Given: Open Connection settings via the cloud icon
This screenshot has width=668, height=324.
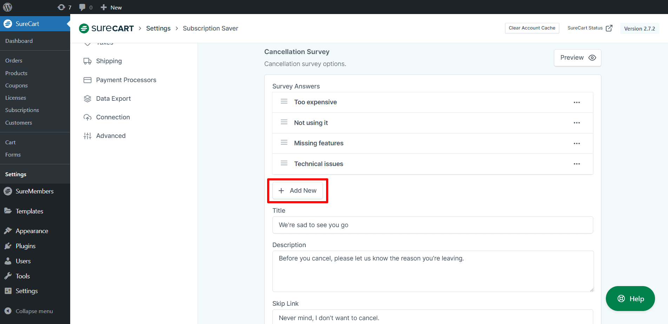Looking at the screenshot, I should point(87,117).
